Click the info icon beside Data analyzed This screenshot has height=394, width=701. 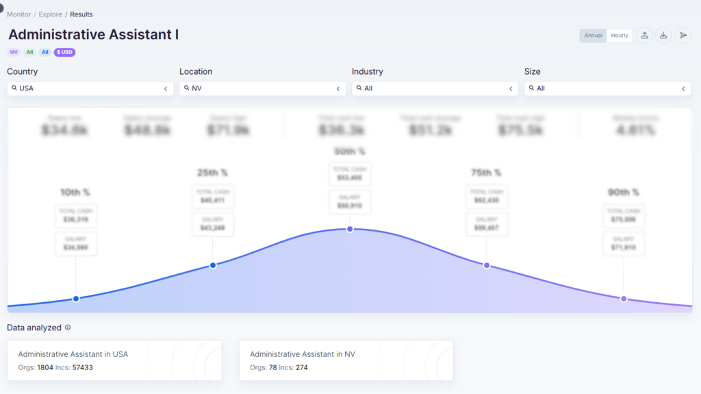[68, 328]
